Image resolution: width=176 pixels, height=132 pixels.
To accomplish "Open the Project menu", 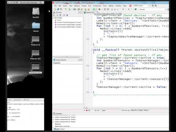I will click(x=84, y=6).
